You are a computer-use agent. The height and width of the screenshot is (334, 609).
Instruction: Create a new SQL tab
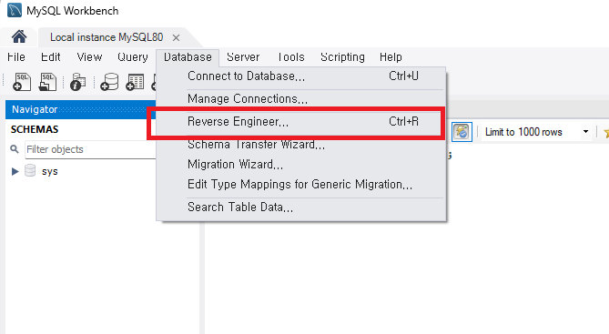(x=22, y=82)
